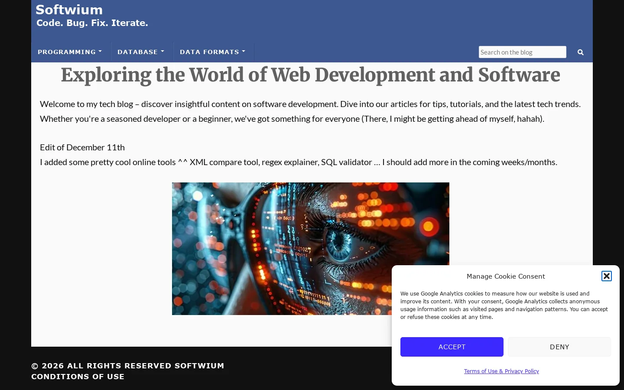Viewport: 624px width, 390px height.
Task: Focus the 'Search on the blog' field
Action: point(523,52)
